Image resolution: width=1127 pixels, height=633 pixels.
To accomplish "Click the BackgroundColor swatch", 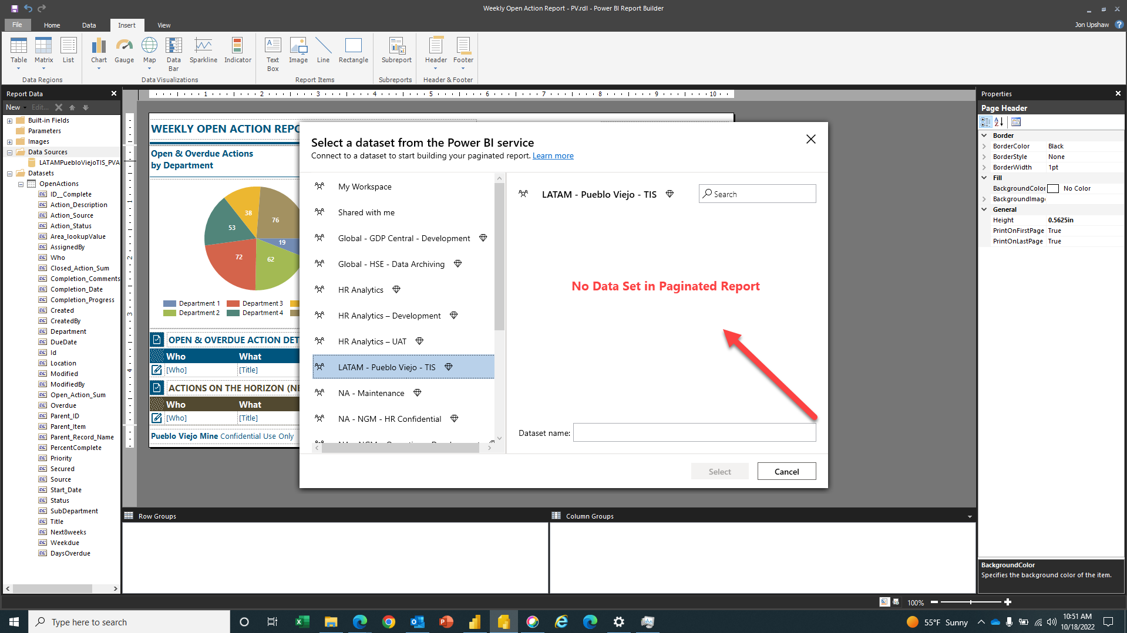I will [1053, 189].
